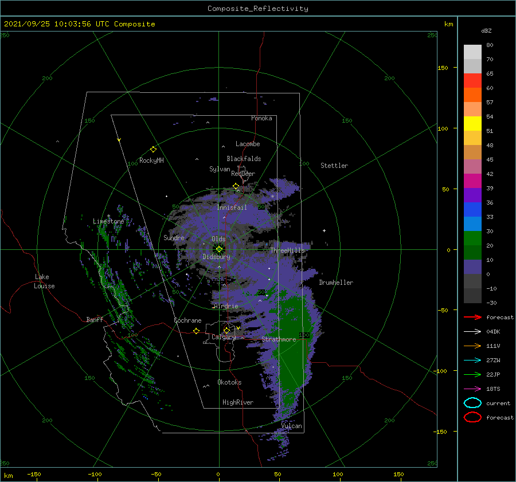Click the white 04DK arrow icon
516x482 pixels.
[x=472, y=332]
